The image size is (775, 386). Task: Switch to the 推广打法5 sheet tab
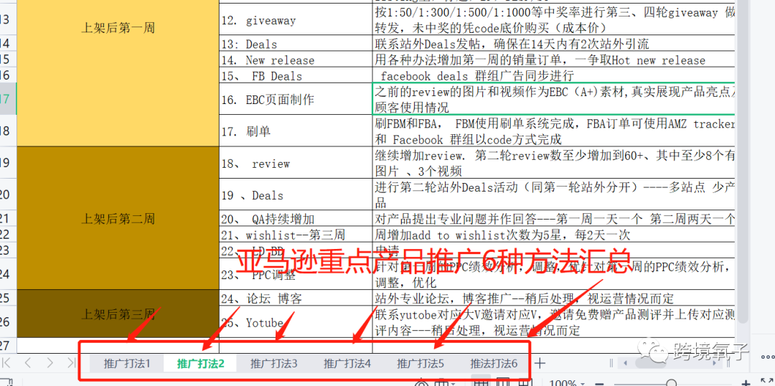420,364
